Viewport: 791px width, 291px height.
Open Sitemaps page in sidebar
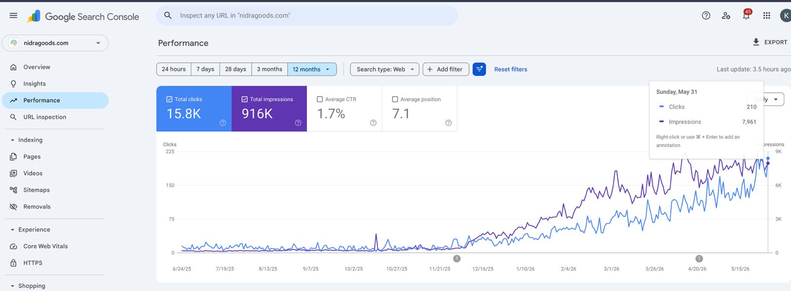[x=55, y=190]
